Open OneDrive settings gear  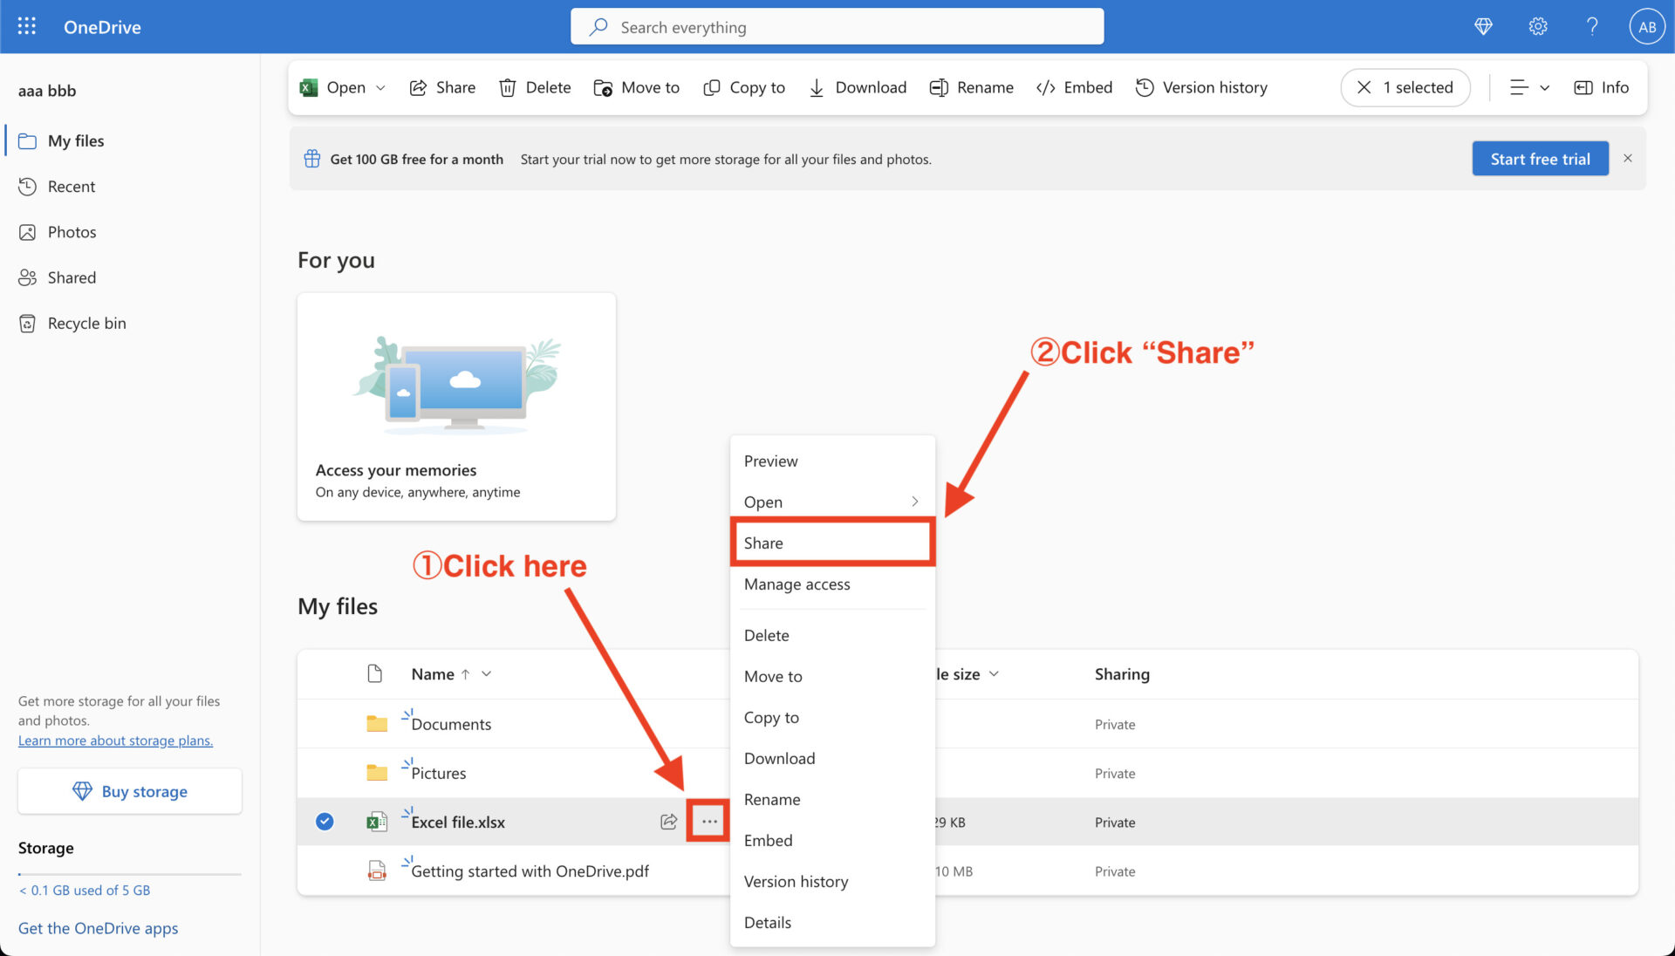1537,26
